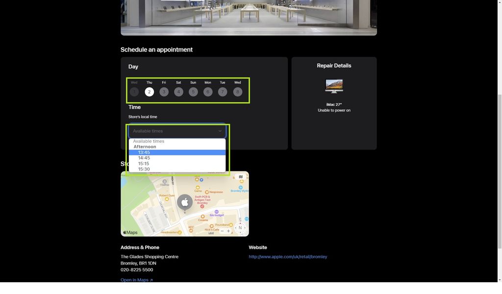Pick Sat 4 as appointment day
This screenshot has width=502, height=294.
[x=178, y=92]
